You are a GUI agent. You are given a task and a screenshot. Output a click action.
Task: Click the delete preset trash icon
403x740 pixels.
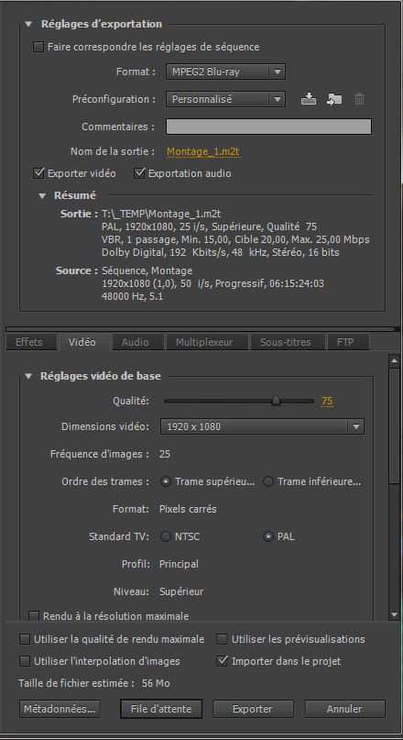pos(360,99)
